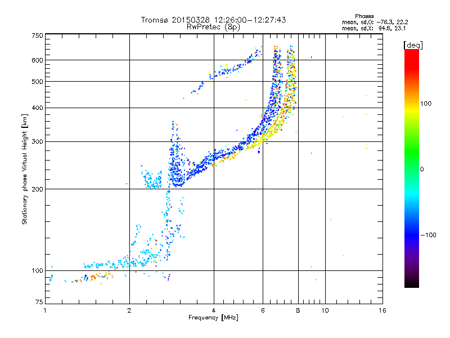
Task: Click the cyan echo cluster just above 200 km
Action: tap(151, 178)
